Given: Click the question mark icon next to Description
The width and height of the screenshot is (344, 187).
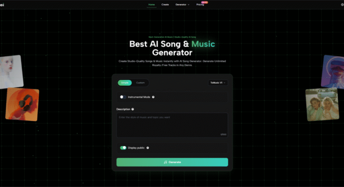Looking at the screenshot, I should [132, 109].
